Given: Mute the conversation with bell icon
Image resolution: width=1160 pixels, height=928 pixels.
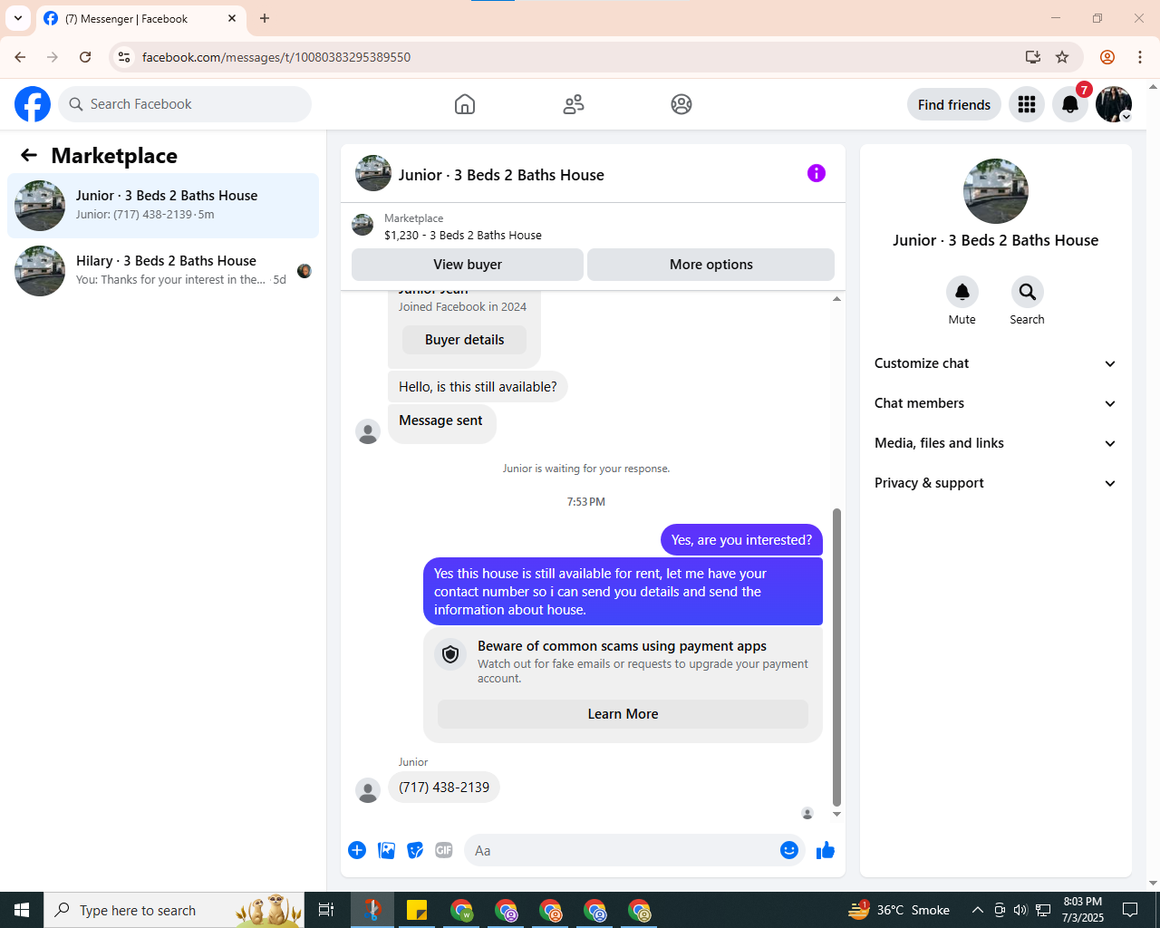Looking at the screenshot, I should tap(962, 292).
